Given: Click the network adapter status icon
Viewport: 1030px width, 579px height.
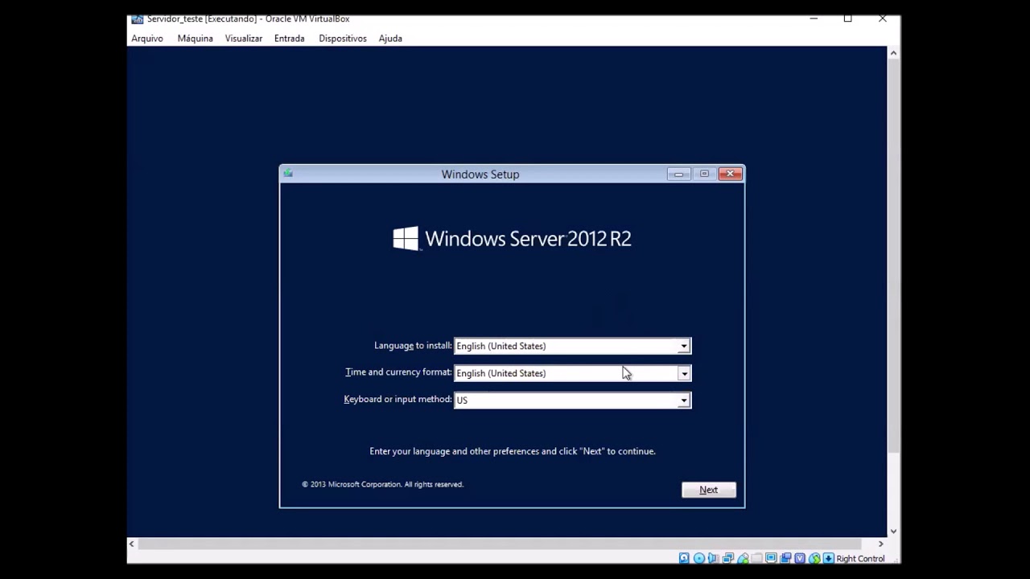Looking at the screenshot, I should point(727,558).
